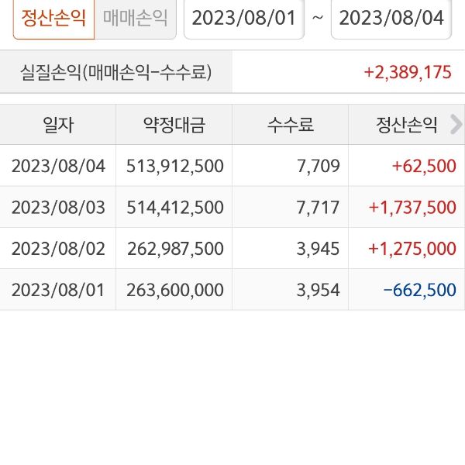Open end date field 2023/08/04
This screenshot has width=465, height=465.
click(x=391, y=19)
